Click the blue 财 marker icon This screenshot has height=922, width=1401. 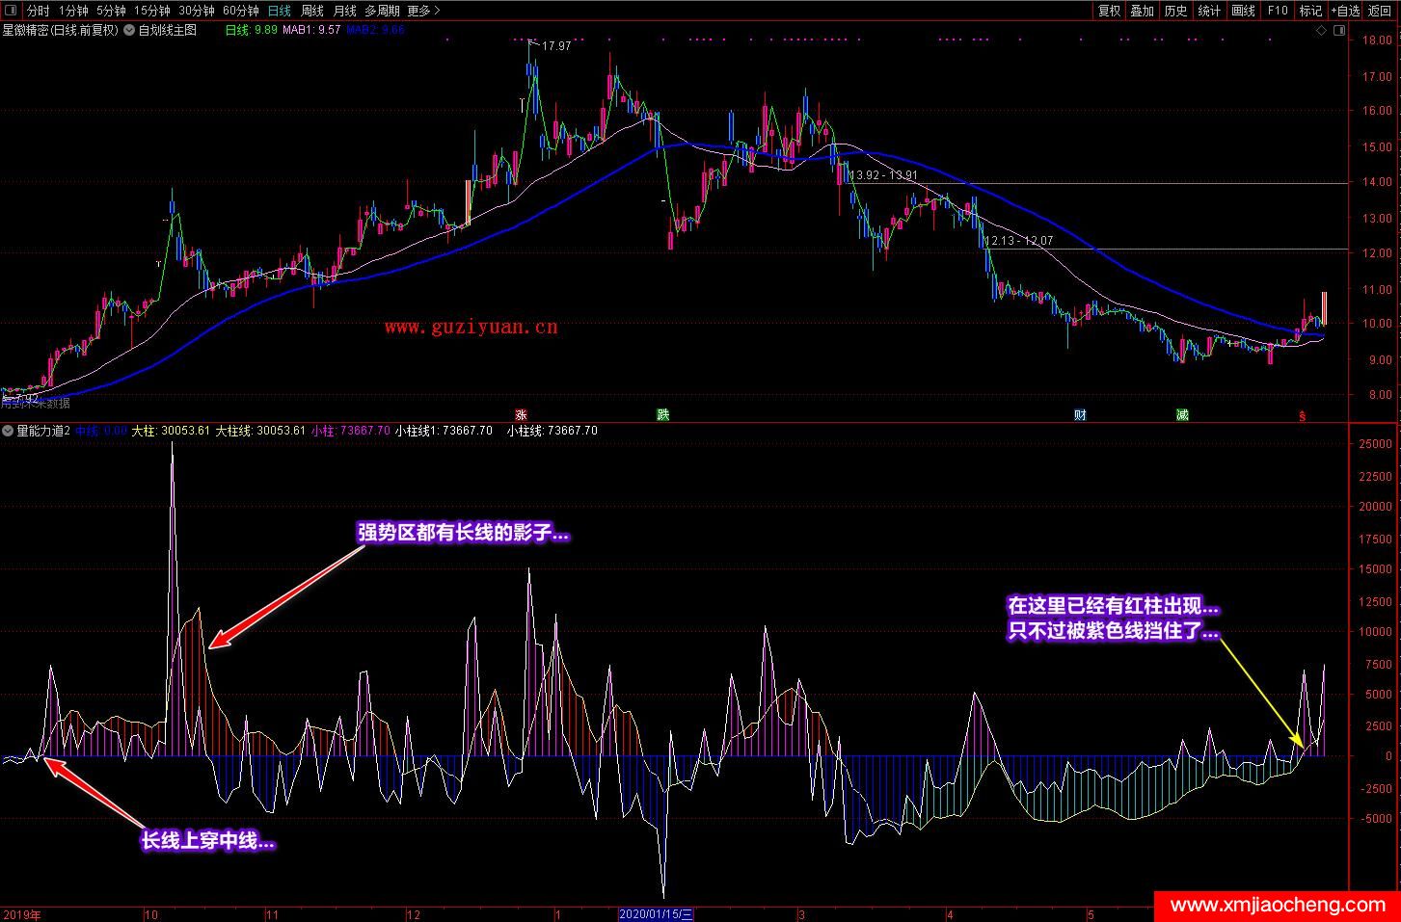point(1081,415)
